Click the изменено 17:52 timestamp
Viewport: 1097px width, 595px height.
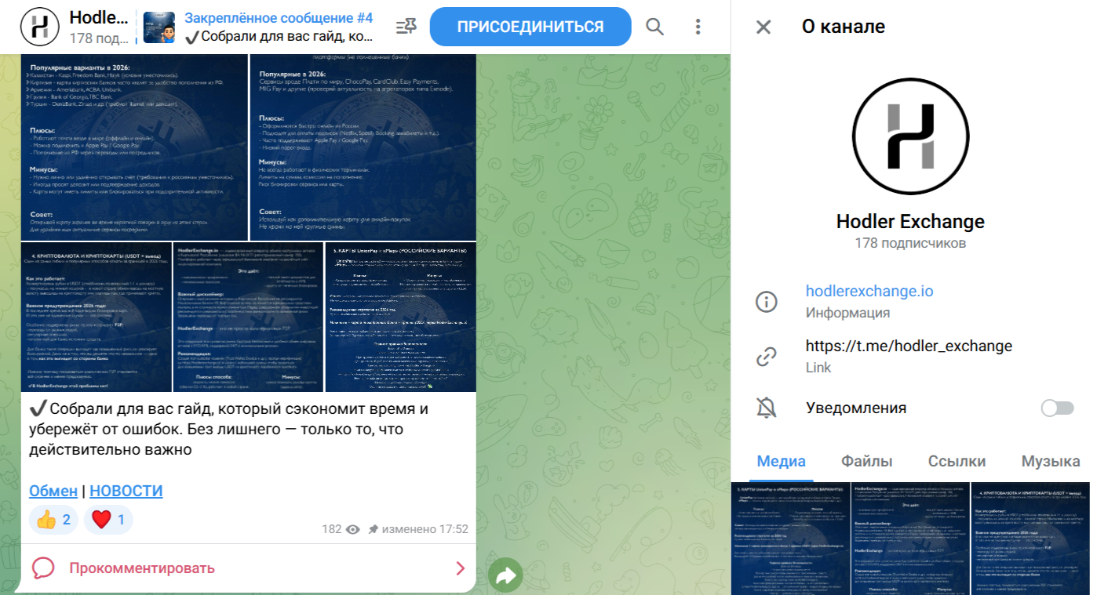(425, 529)
